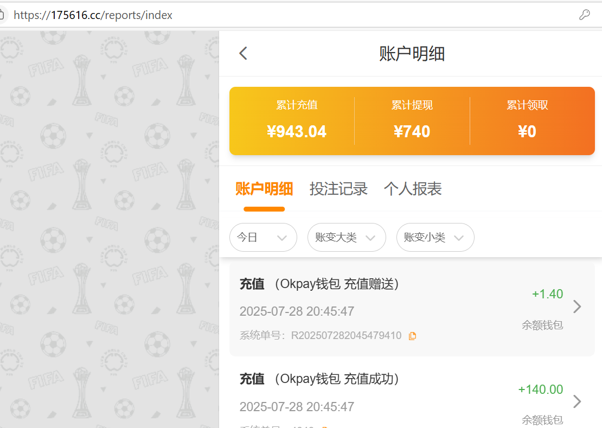602x428 pixels.
Task: Click the 累计提现 ¥740 card
Action: pos(412,119)
